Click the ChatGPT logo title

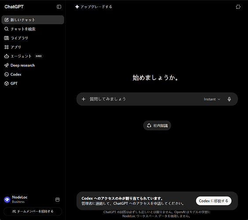(14, 7)
